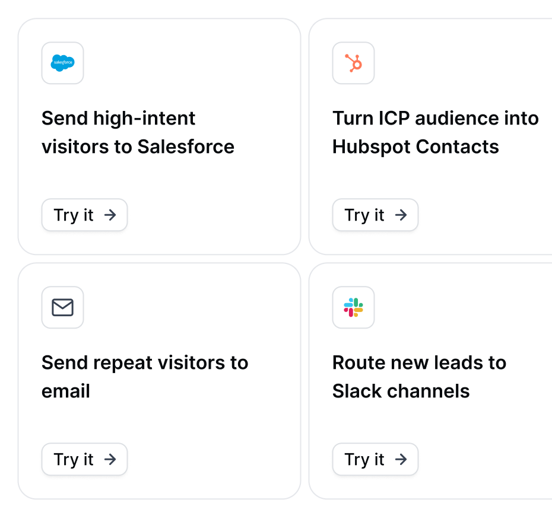Click the arrow in the Salesforce Try it button
This screenshot has height=522, width=552.
pos(110,215)
